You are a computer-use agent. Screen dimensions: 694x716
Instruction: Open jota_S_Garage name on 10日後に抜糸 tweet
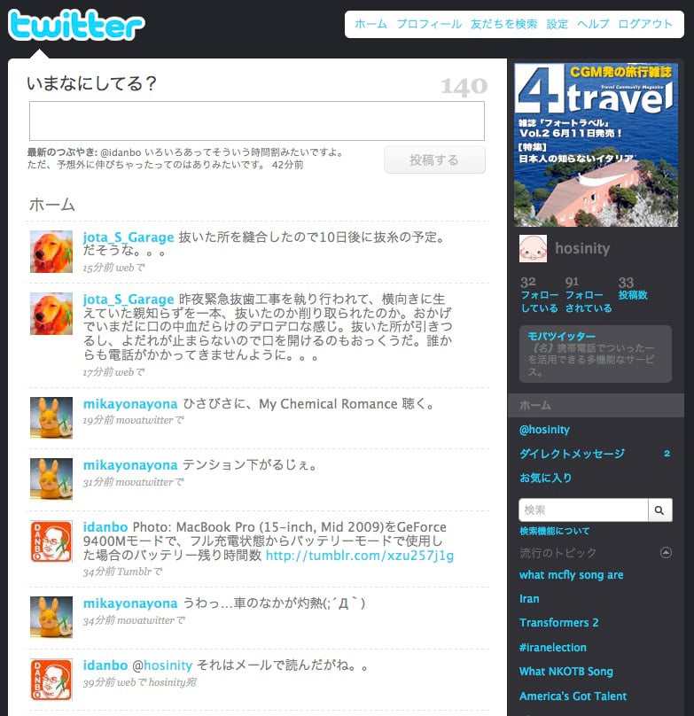point(129,237)
